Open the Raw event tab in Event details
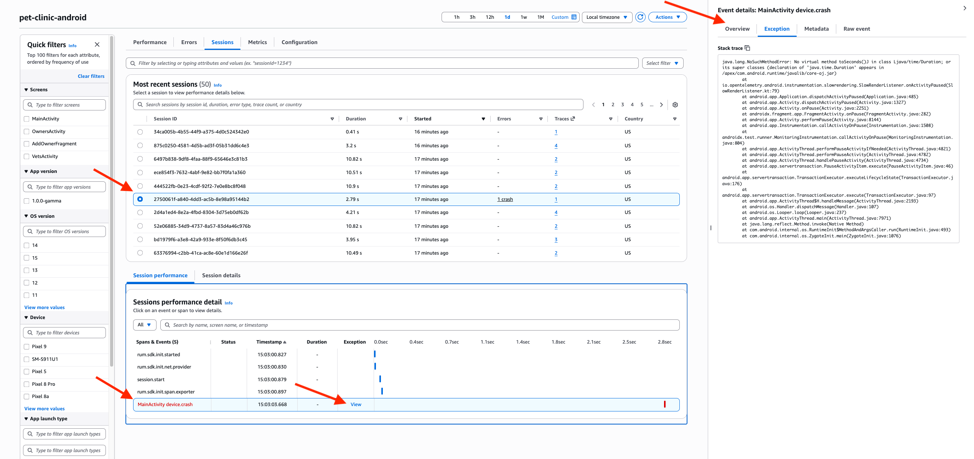The image size is (974, 459). click(856, 29)
